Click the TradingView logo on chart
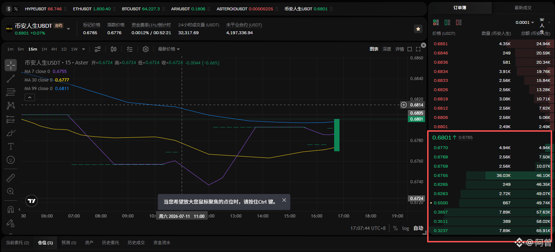The height and width of the screenshot is (252, 555). [32, 201]
